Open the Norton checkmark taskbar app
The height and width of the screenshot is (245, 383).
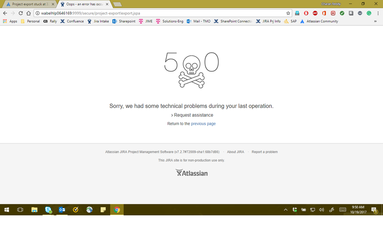[76, 210]
